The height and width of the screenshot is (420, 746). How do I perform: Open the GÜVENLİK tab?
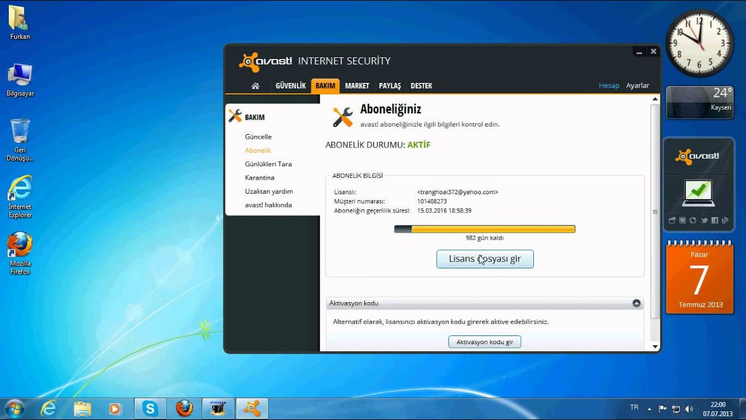(290, 86)
